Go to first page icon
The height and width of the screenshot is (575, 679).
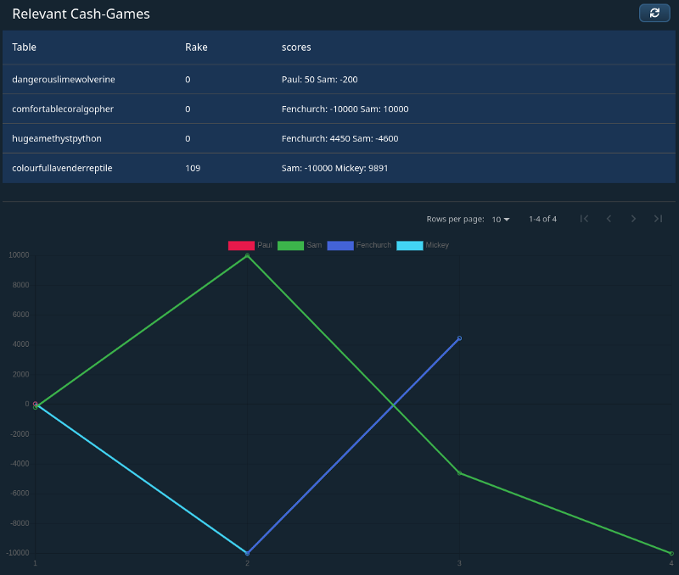coord(584,219)
